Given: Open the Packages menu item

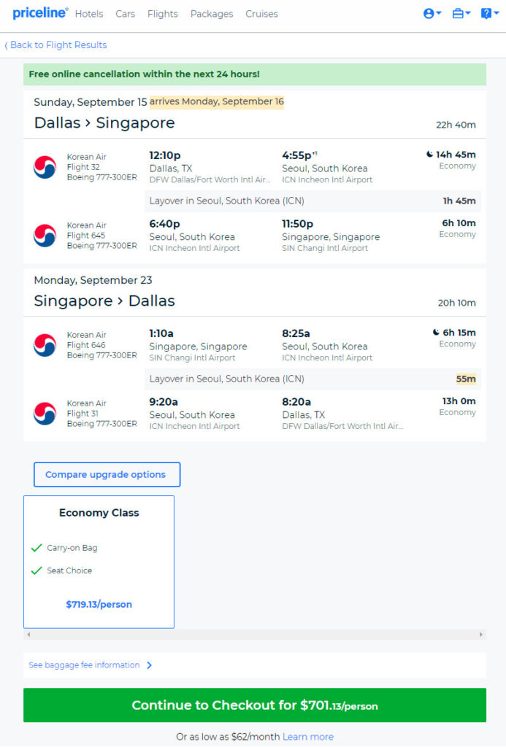Looking at the screenshot, I should point(212,14).
